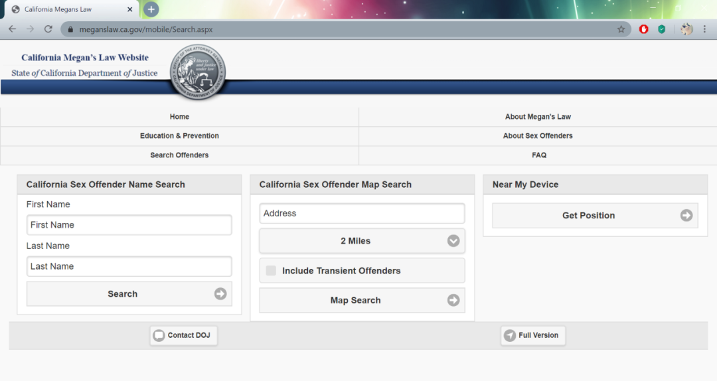
Task: Open the Chrome profile avatar
Action: coord(686,29)
